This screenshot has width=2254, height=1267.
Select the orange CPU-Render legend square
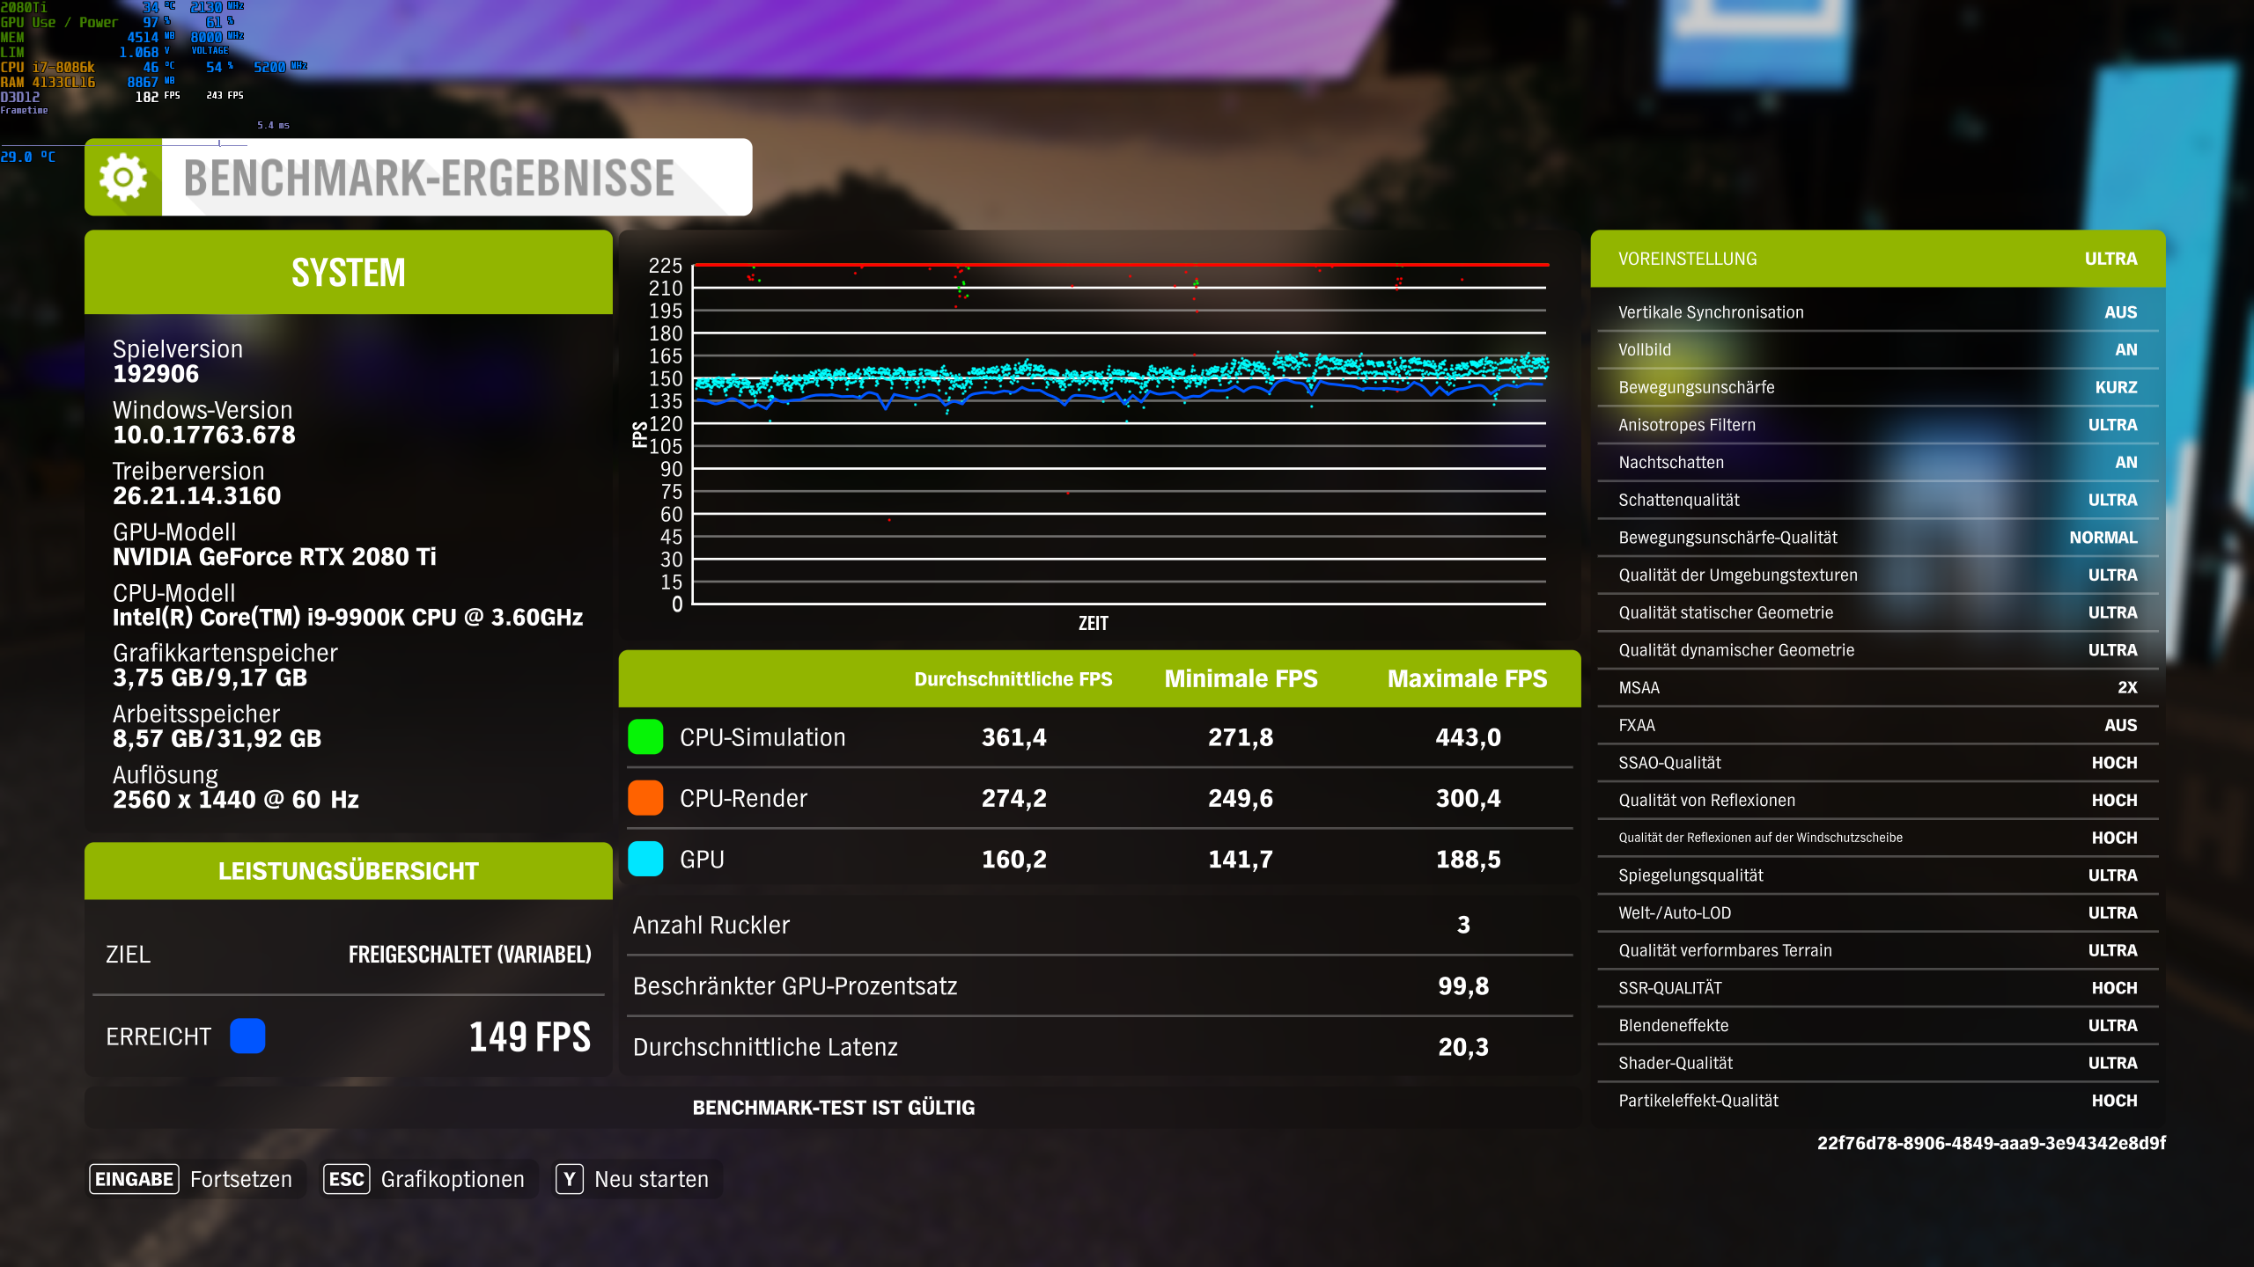tap(645, 798)
